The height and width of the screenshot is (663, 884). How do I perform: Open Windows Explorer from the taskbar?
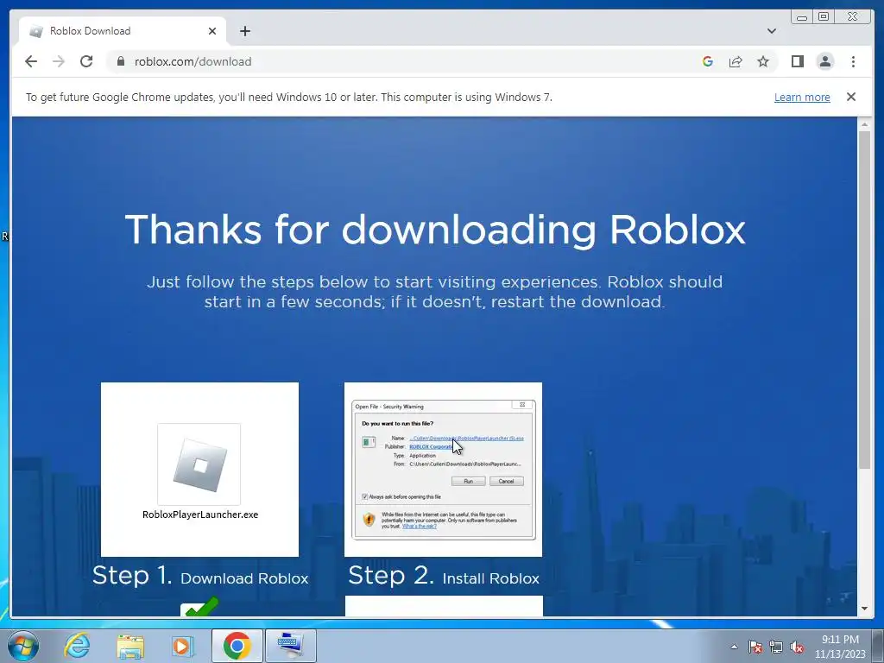tap(130, 646)
